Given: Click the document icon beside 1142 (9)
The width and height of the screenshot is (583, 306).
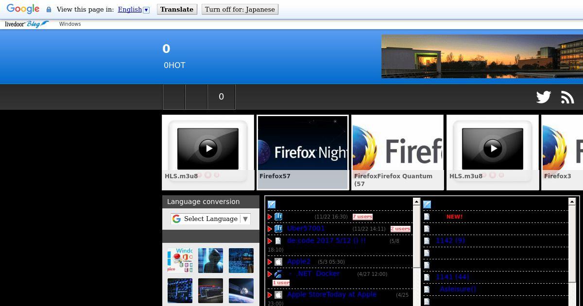Looking at the screenshot, I should [427, 241].
